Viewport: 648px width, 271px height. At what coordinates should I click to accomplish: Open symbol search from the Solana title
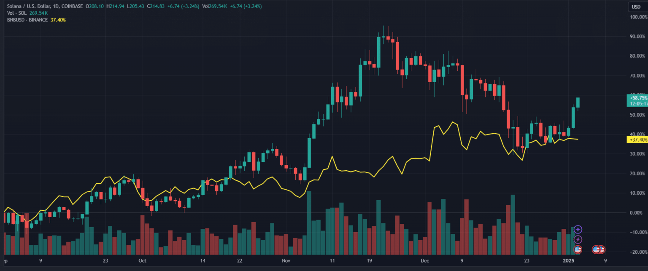30,6
